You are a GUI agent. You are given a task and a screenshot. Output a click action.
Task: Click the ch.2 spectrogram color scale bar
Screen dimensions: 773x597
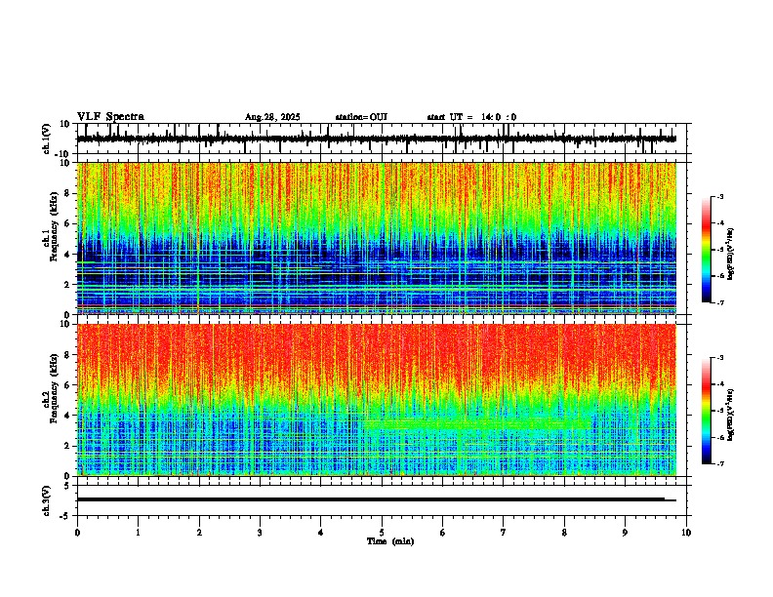coord(707,411)
